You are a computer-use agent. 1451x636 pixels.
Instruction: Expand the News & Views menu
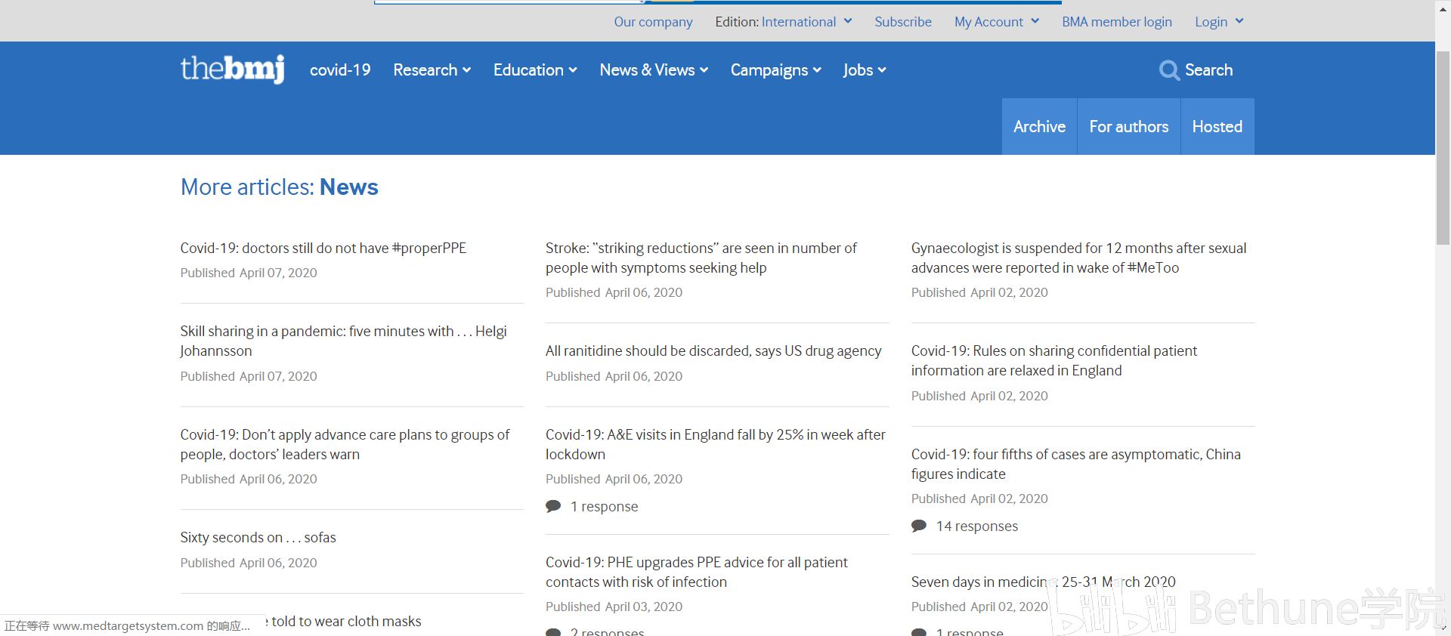[654, 70]
